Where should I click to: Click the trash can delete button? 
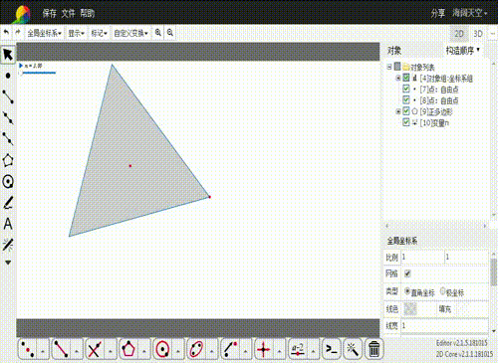pyautogui.click(x=373, y=349)
